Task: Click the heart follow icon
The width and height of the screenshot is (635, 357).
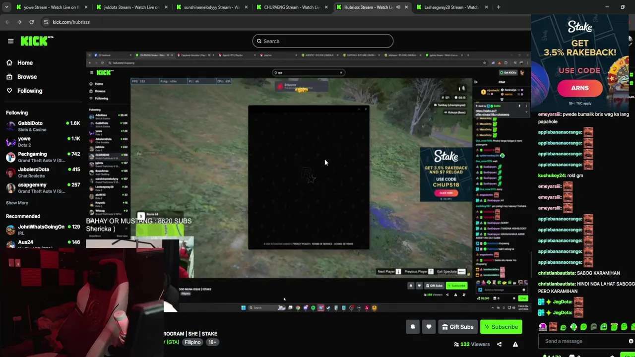Action: (429, 327)
